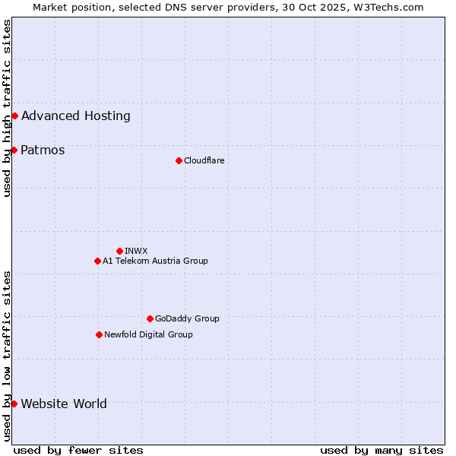The image size is (456, 456).
Task: Select the GoDaddy Group data point marker
Action: pyautogui.click(x=150, y=318)
